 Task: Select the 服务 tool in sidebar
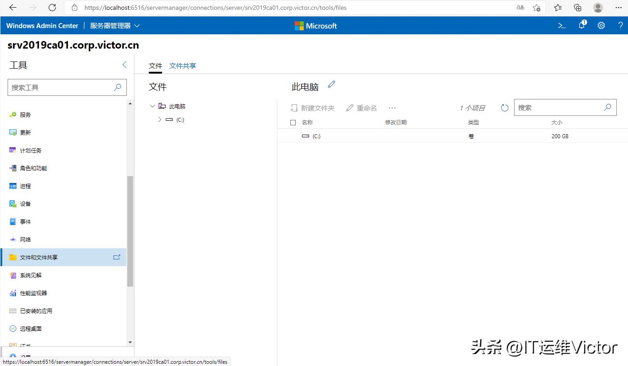tap(25, 115)
